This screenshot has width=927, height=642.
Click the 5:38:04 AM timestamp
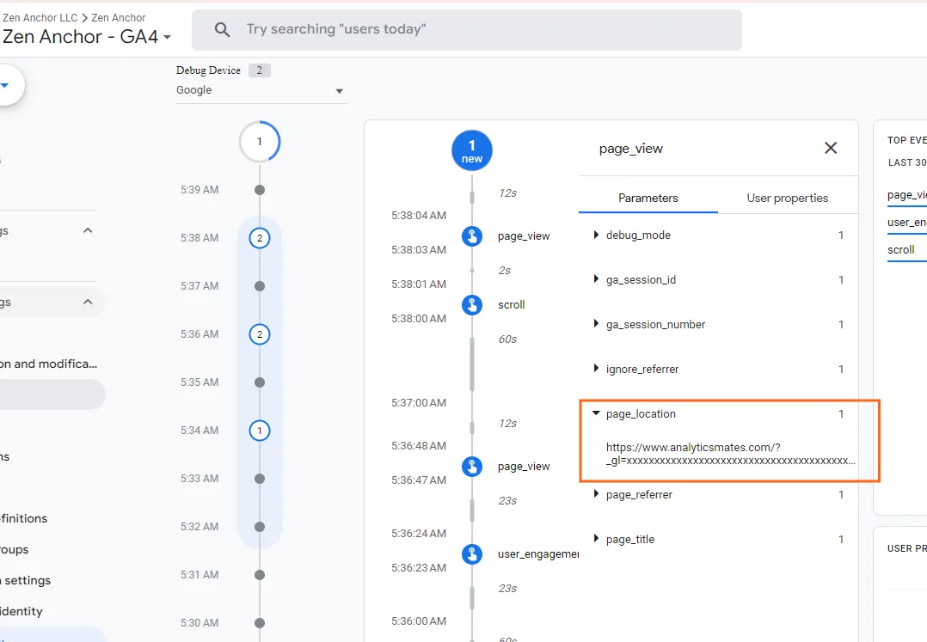click(x=419, y=216)
